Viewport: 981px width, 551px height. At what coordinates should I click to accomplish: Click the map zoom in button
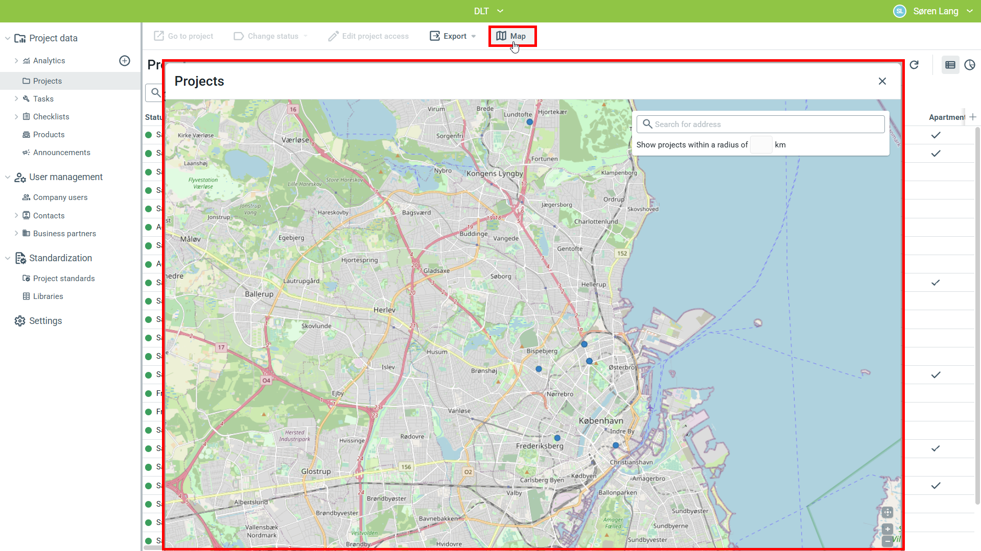[x=887, y=529]
